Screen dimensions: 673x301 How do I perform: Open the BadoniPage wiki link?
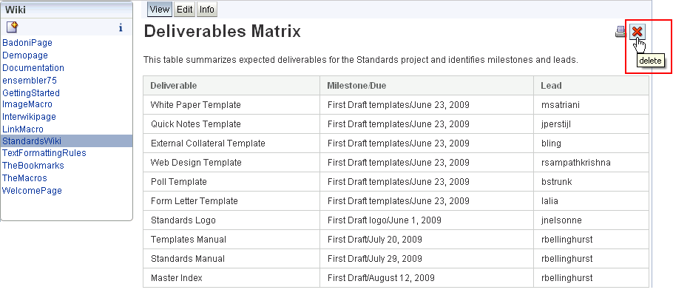tap(27, 42)
